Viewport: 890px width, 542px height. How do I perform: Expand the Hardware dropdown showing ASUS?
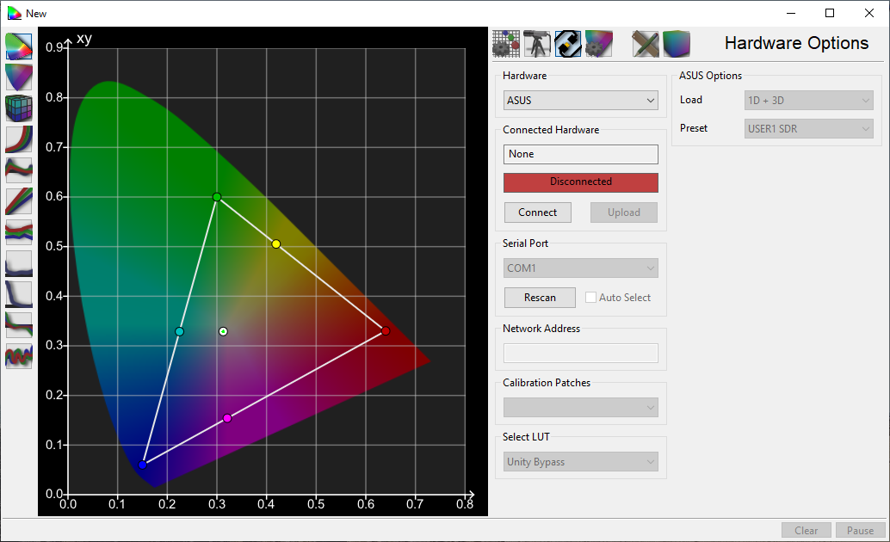click(580, 101)
